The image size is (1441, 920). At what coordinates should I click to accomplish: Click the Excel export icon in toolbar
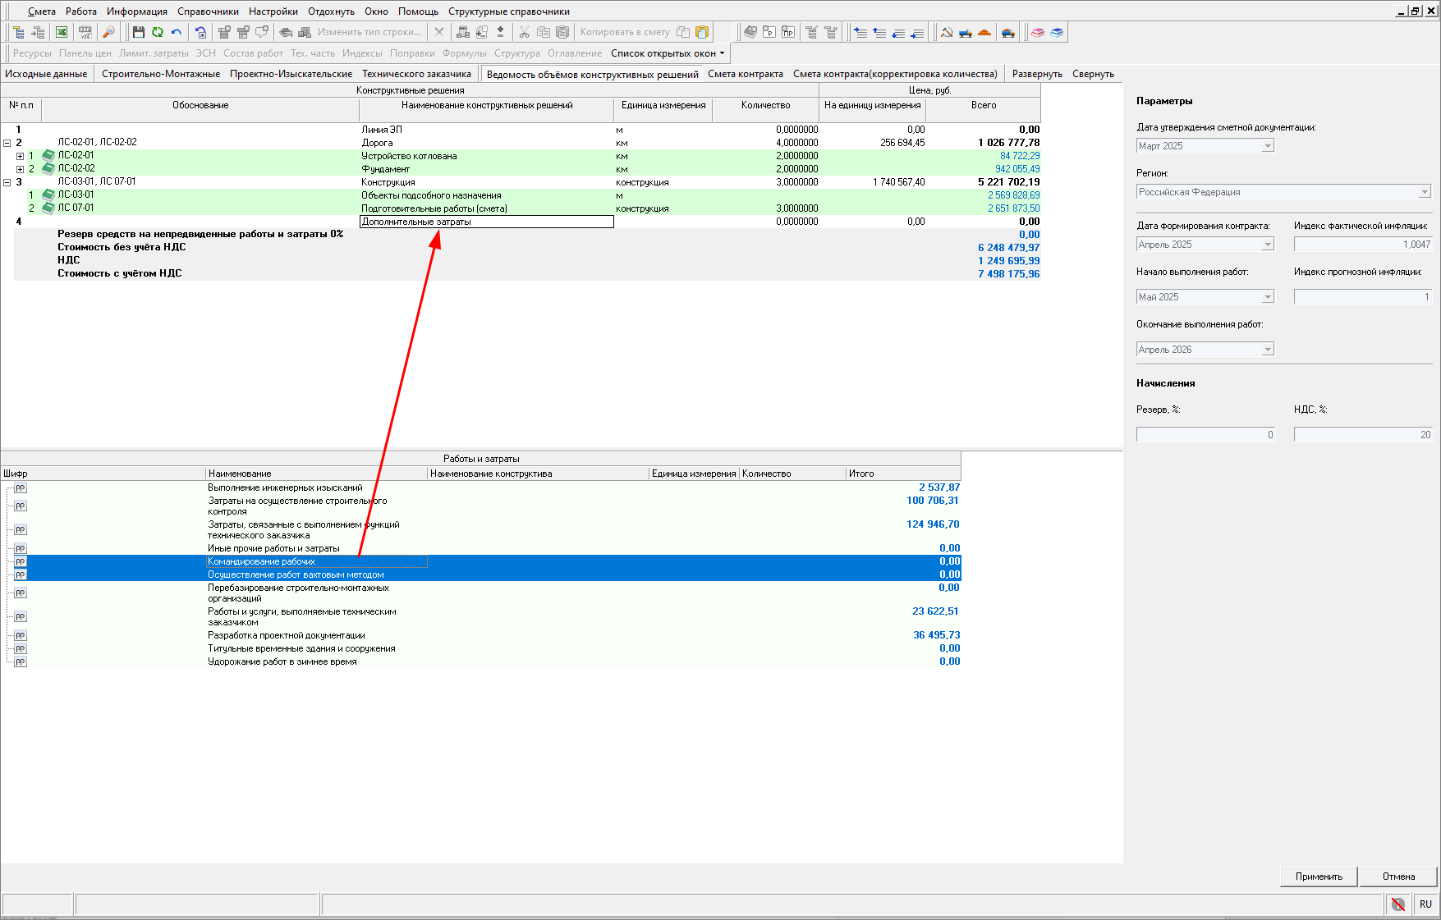62,32
